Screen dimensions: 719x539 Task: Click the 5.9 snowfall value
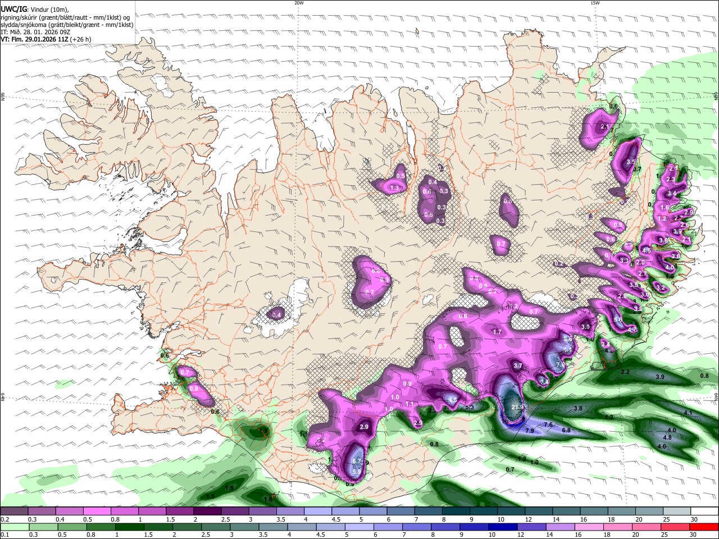(x=356, y=472)
